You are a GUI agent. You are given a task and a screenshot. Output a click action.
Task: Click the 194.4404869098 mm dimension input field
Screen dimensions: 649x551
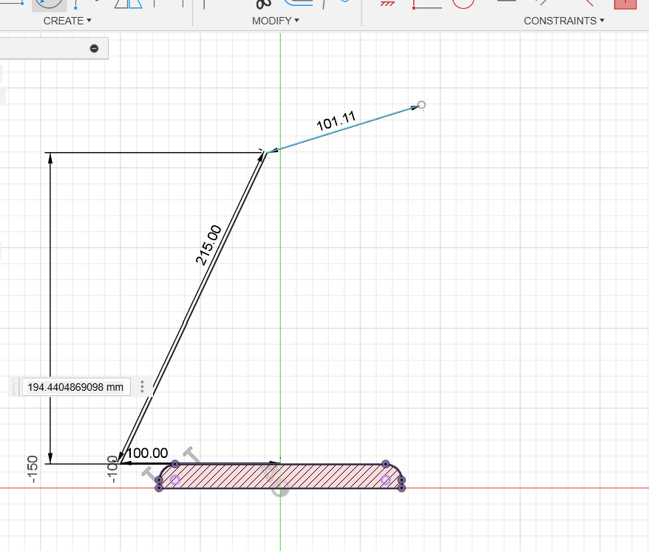tap(75, 387)
